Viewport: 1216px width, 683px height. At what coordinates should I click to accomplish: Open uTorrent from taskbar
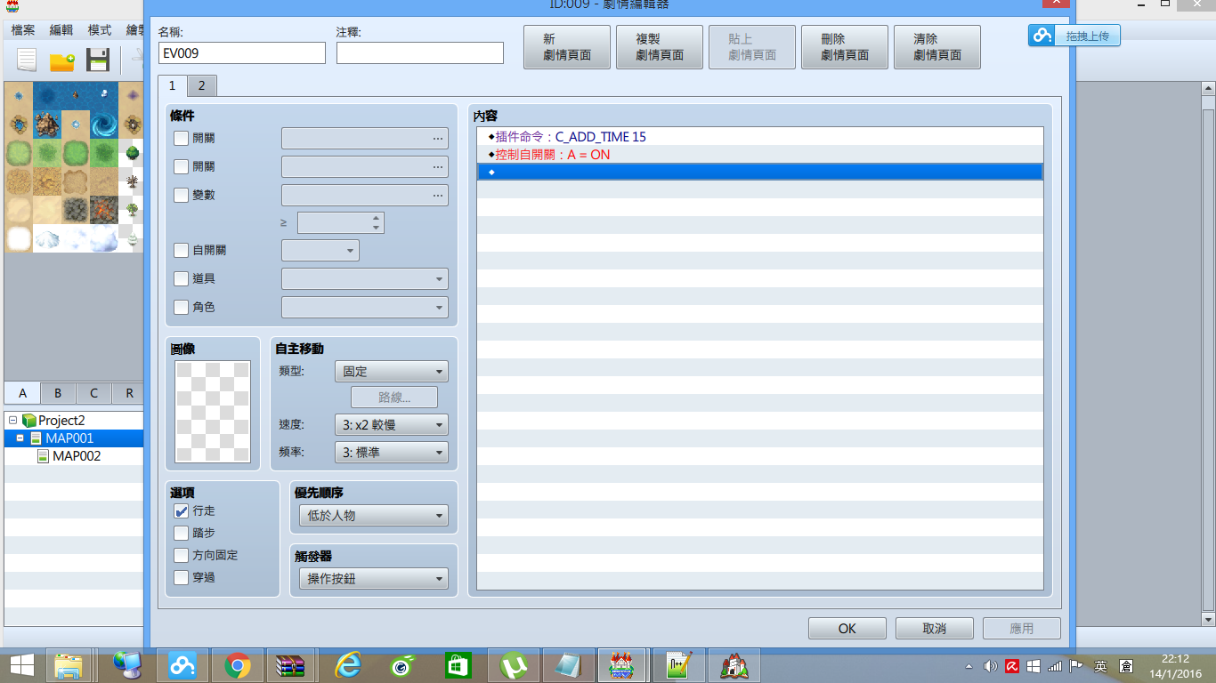pos(513,665)
